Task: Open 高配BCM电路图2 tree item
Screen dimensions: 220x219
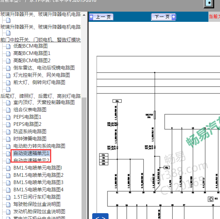Action: (32, 61)
